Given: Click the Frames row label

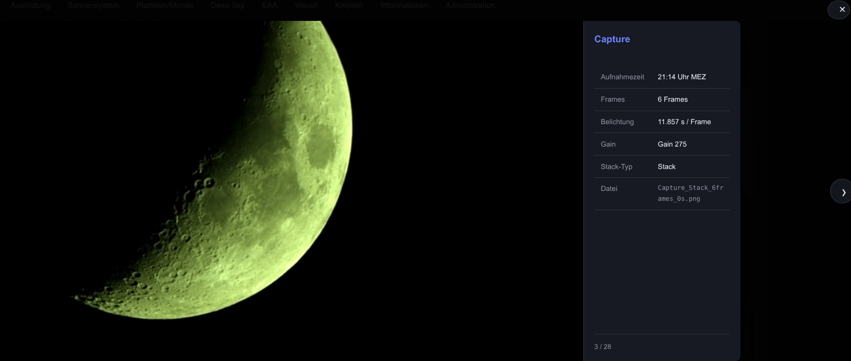Looking at the screenshot, I should (x=613, y=99).
